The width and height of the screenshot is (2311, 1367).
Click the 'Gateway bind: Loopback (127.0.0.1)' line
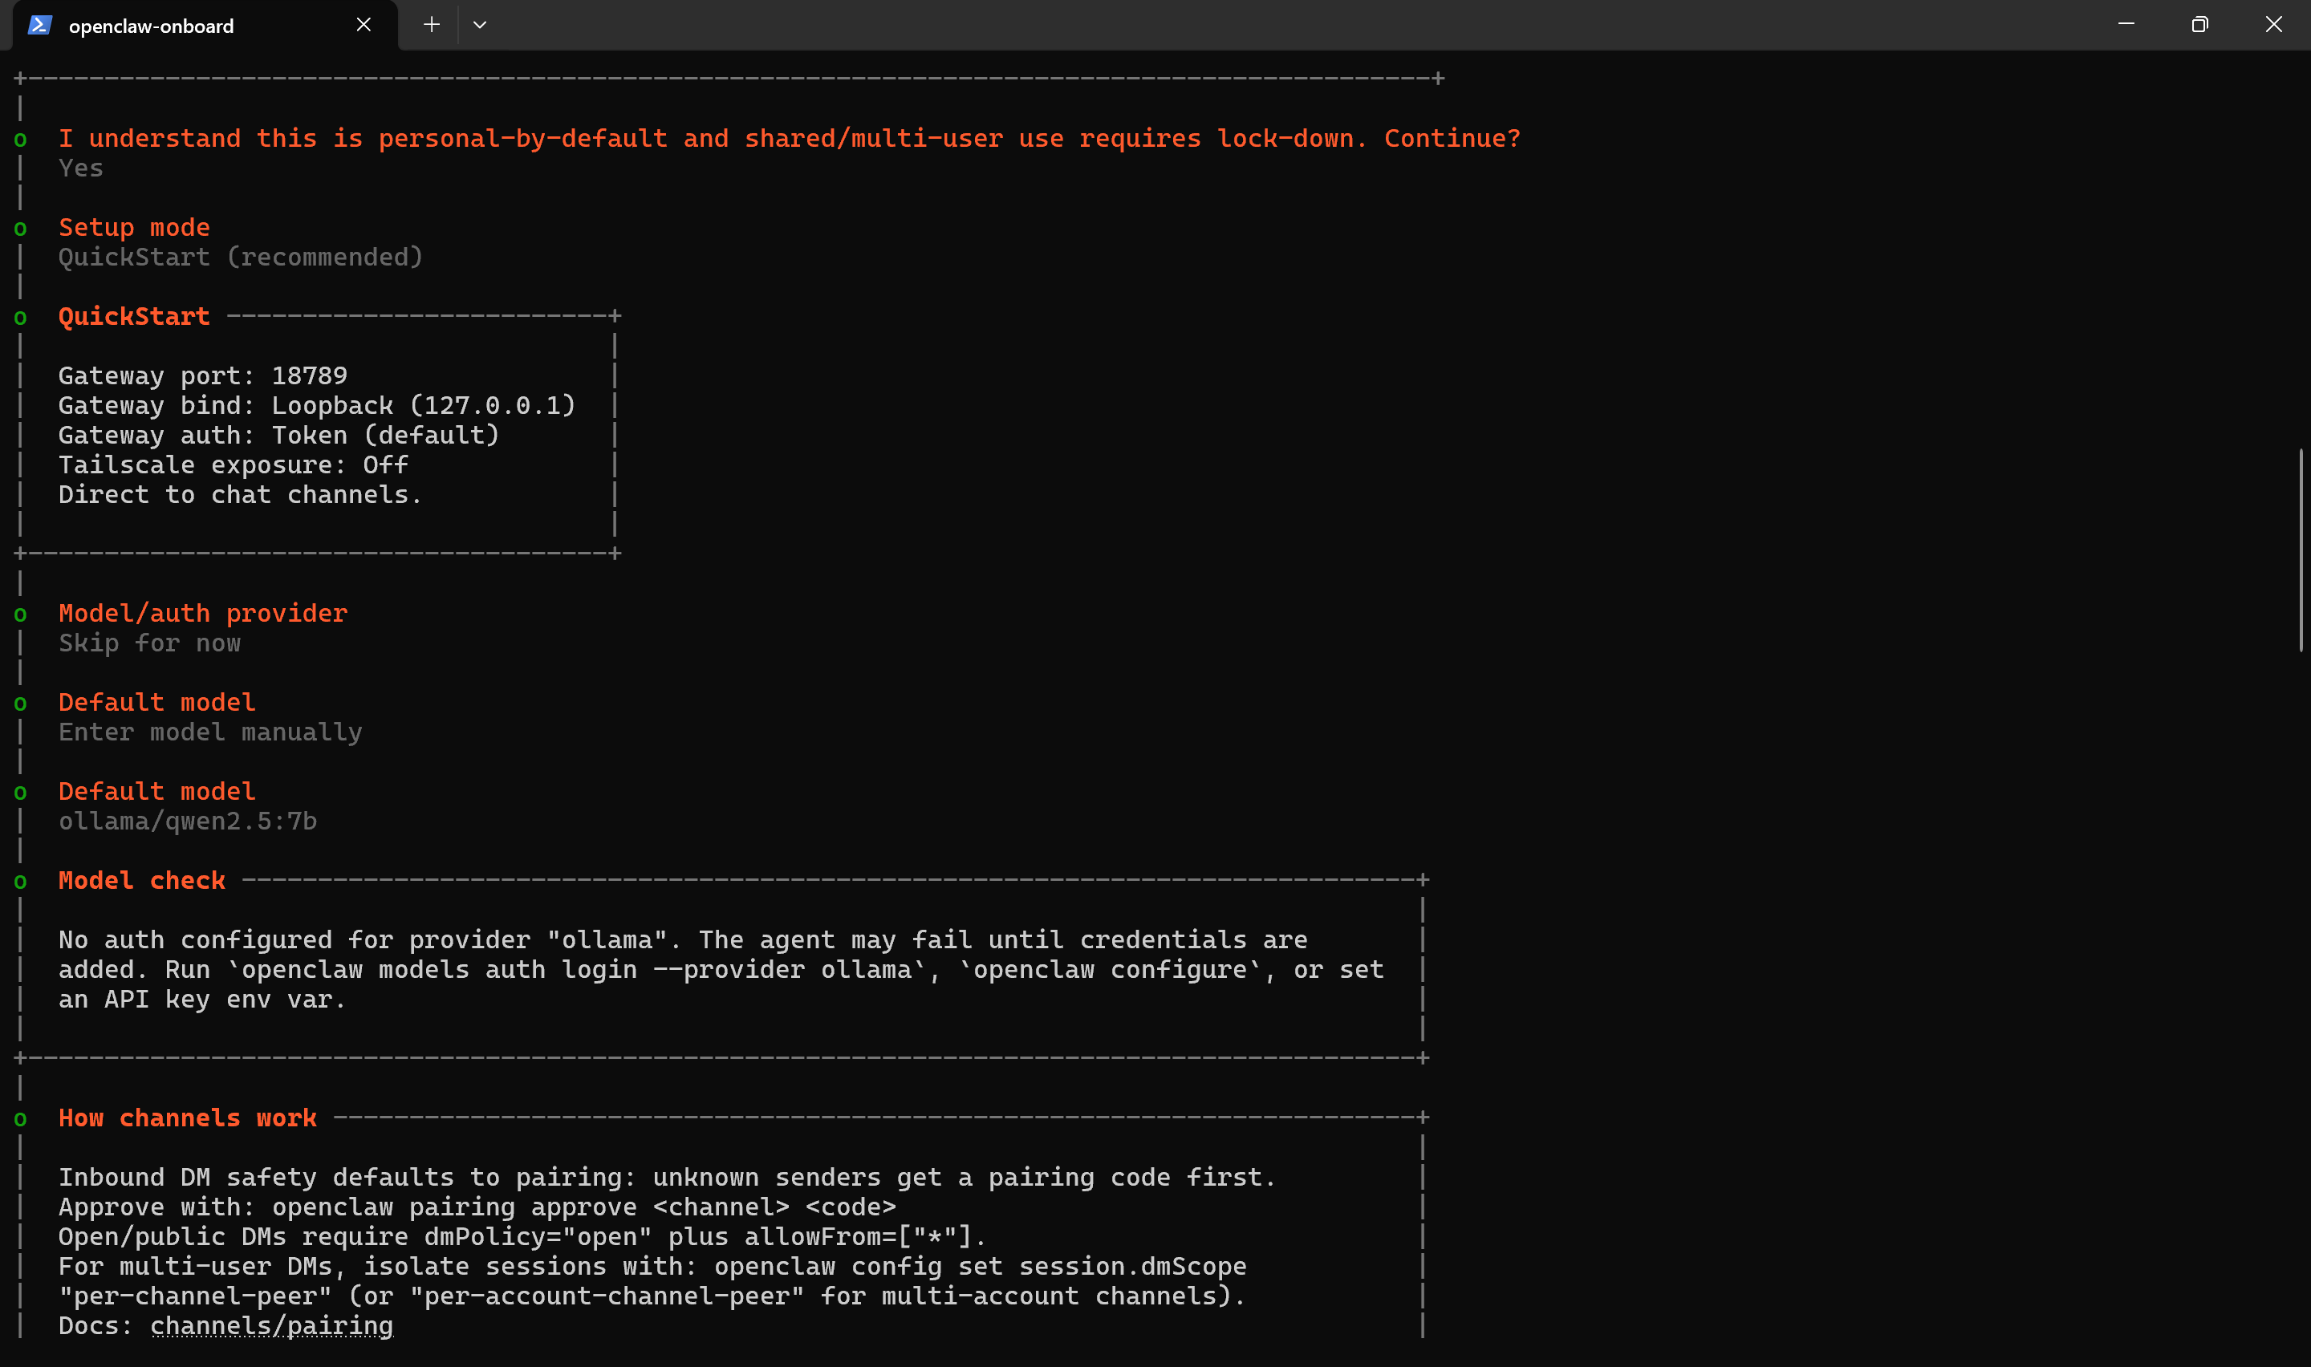pyautogui.click(x=317, y=405)
